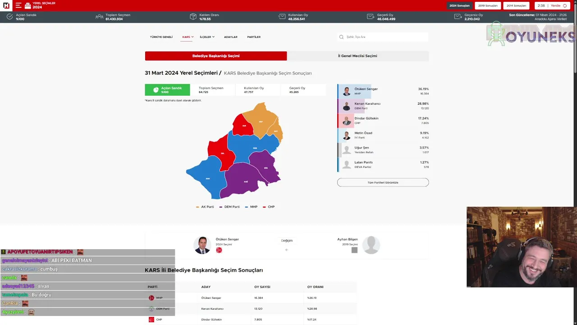The width and height of the screenshot is (577, 325).
Task: Click the blue southwestern district on map
Action: click(x=206, y=178)
